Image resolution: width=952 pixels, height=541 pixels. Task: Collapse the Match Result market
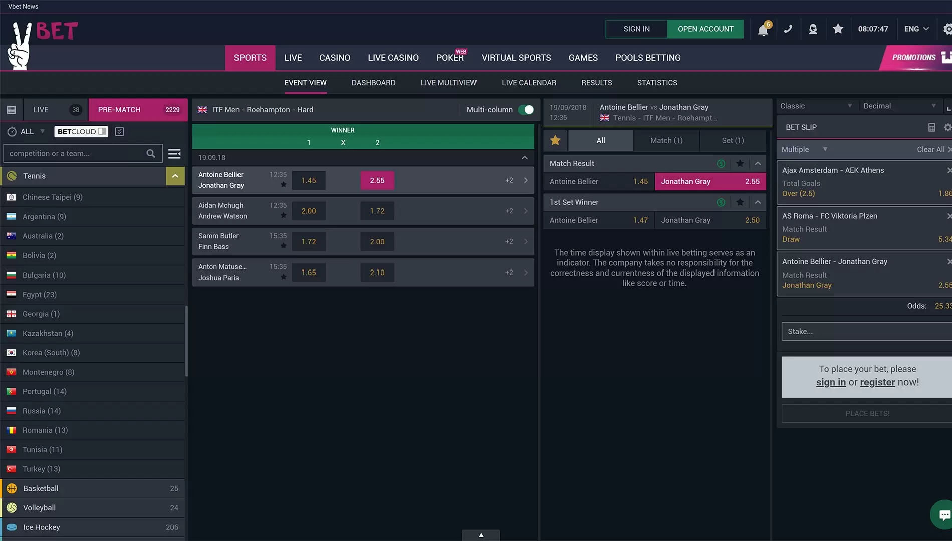pos(758,163)
